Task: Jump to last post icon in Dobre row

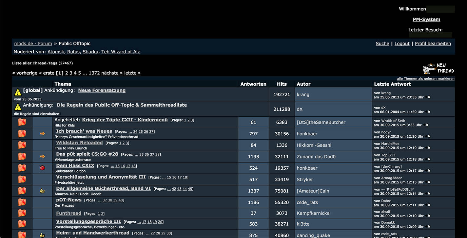Action: pos(428,205)
